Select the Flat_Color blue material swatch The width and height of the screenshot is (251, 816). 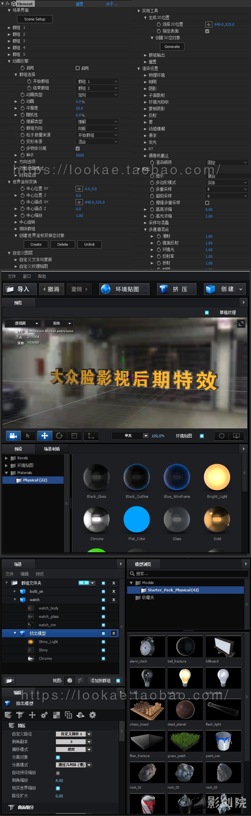pyautogui.click(x=137, y=519)
